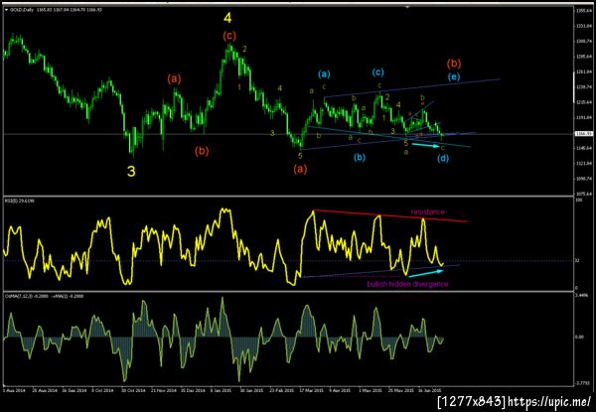Select cyan arrow in the RSI panel
This screenshot has width=596, height=412.
pos(426,273)
